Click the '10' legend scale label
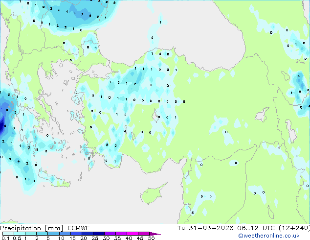This screenshot has height=240, width=310. pos(61,238)
